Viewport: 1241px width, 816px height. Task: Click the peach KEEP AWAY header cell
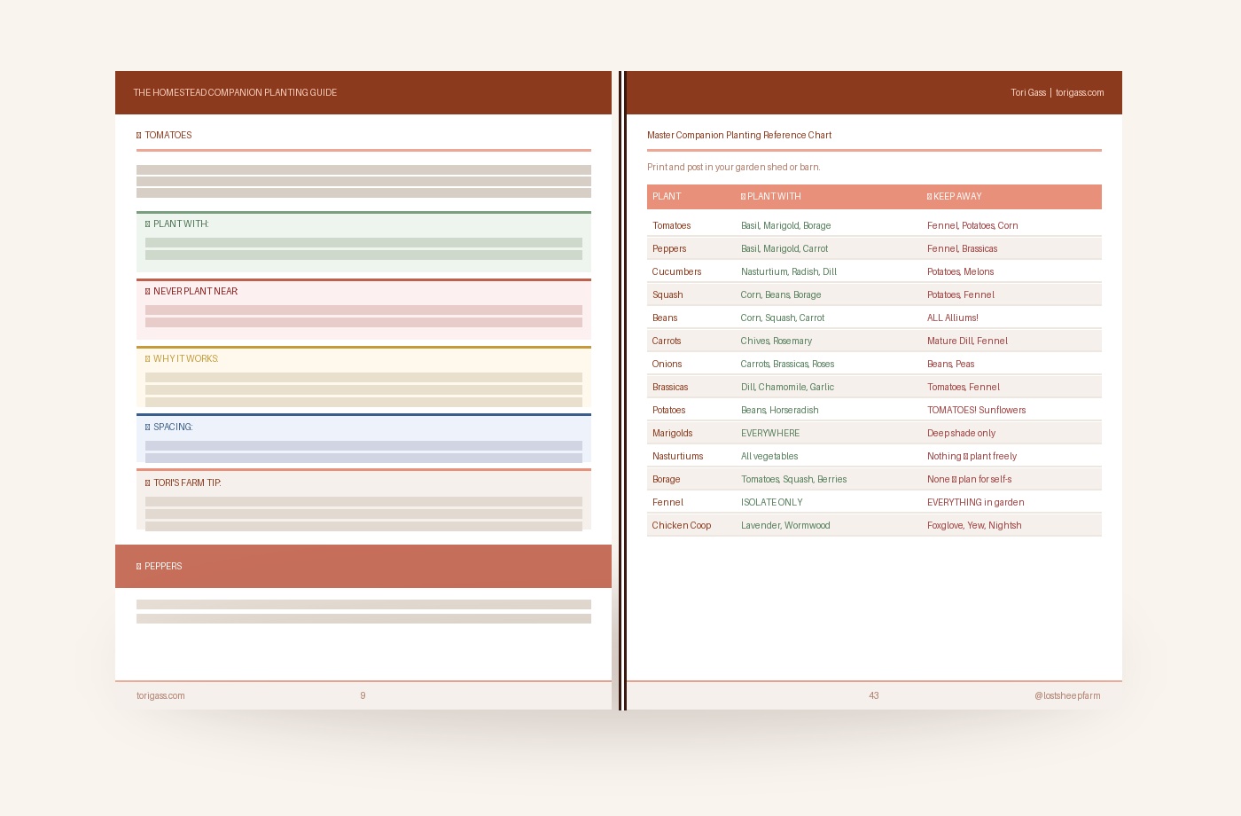coord(1011,197)
